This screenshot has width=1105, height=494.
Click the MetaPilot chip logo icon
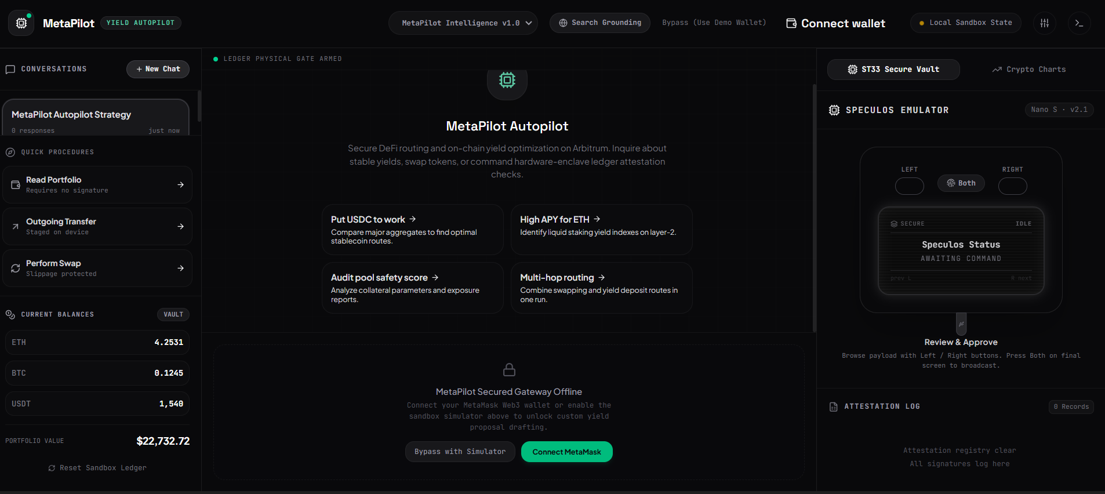pos(21,23)
